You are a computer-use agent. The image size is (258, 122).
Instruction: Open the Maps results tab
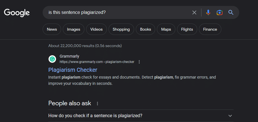click(166, 29)
